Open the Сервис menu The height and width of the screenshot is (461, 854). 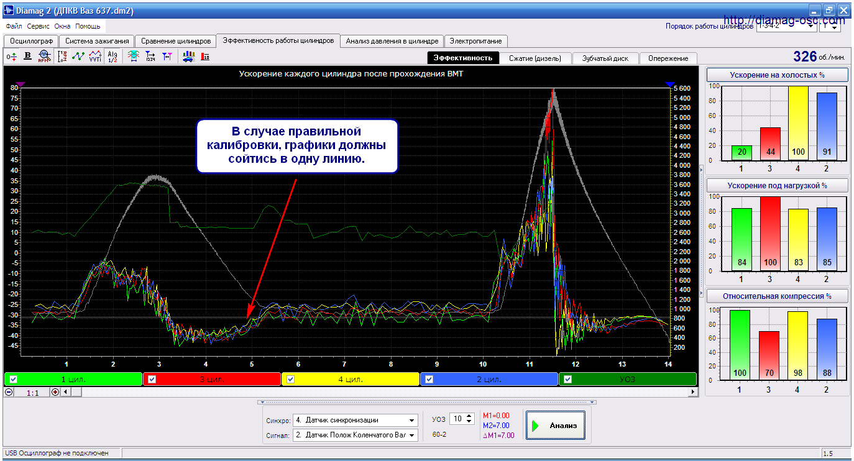click(39, 27)
